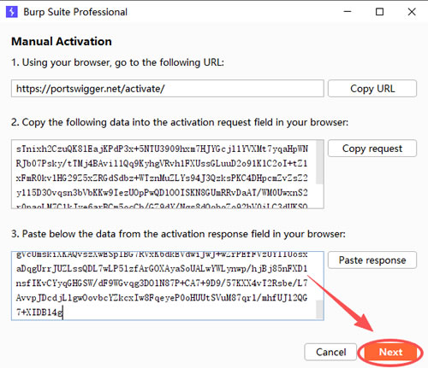
Task: Click response scrollbar track above the thumb
Action: pos(319,276)
